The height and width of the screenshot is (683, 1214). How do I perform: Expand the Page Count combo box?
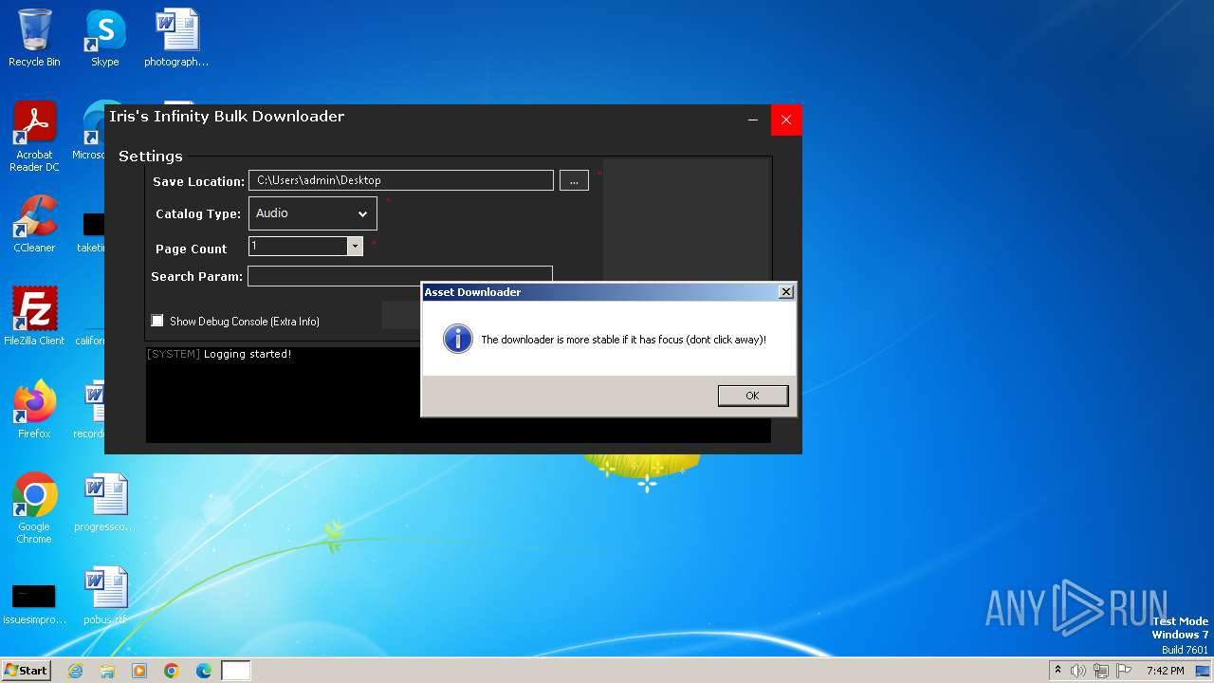pos(355,246)
